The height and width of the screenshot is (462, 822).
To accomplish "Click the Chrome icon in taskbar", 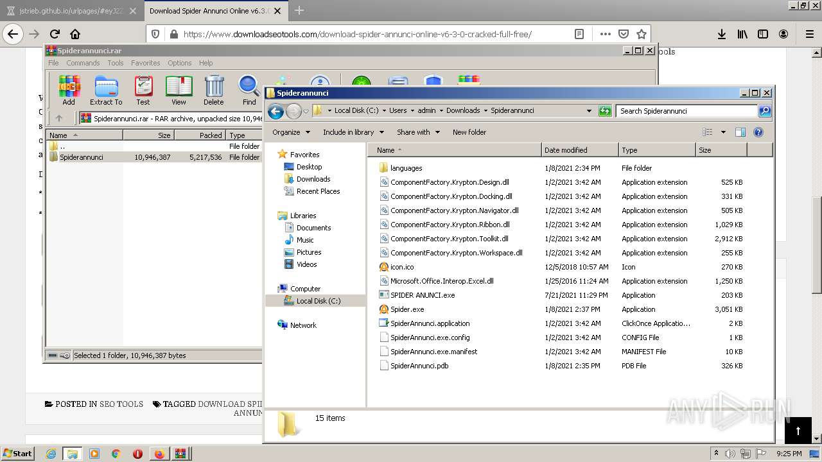I will tap(116, 454).
